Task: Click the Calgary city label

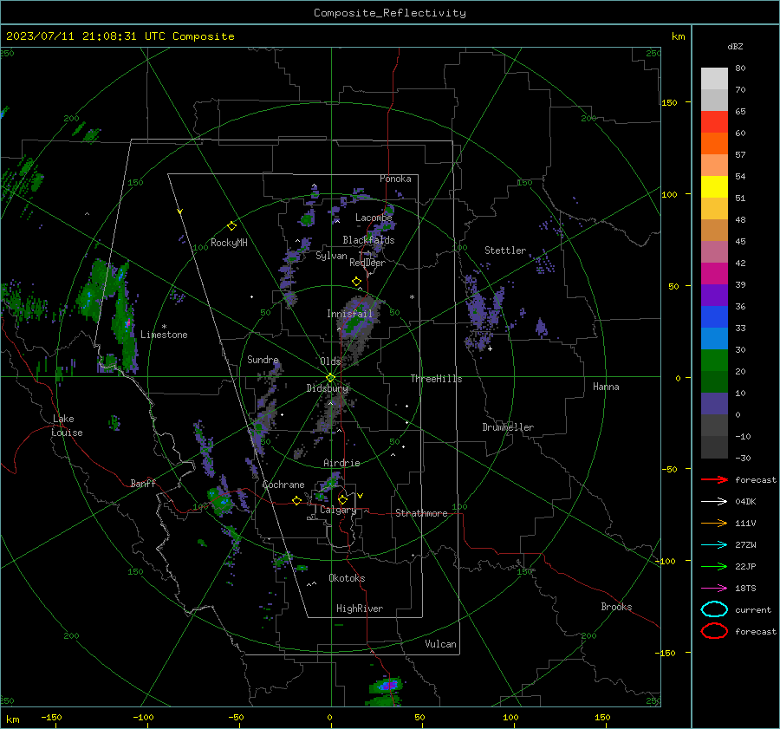Action: point(338,510)
